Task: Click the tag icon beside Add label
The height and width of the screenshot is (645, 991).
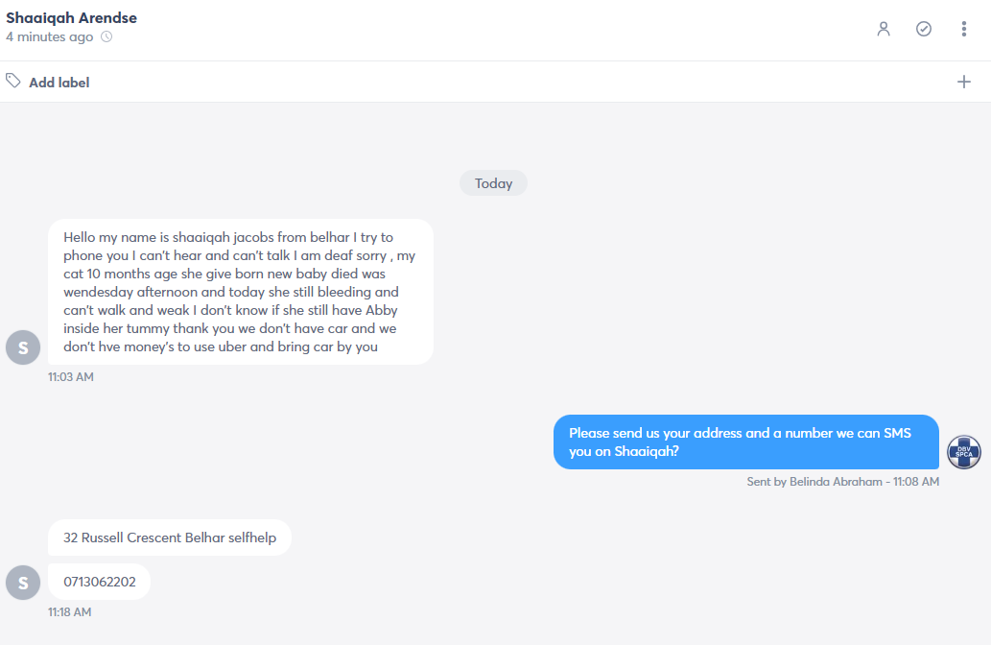Action: [x=13, y=81]
